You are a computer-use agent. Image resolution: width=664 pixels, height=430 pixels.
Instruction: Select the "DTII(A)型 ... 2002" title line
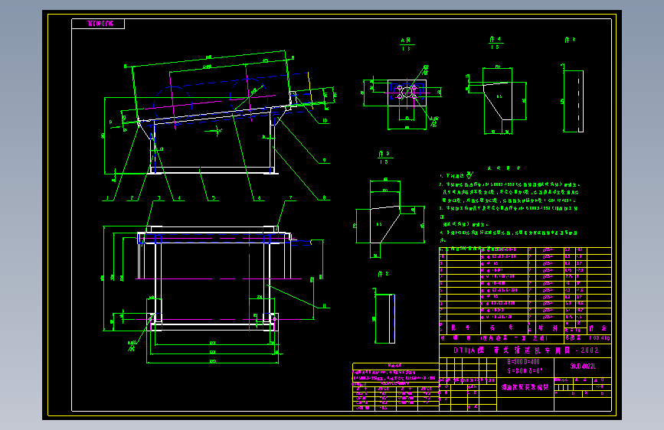point(526,350)
